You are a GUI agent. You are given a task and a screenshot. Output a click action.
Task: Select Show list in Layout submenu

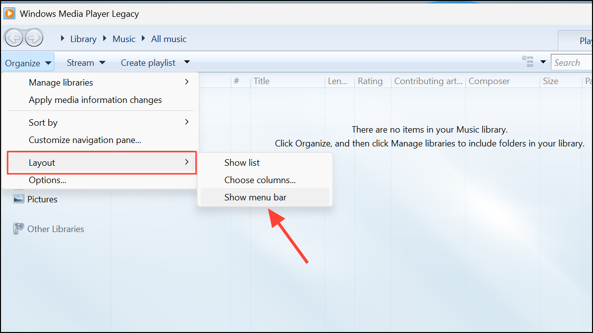[265, 162]
